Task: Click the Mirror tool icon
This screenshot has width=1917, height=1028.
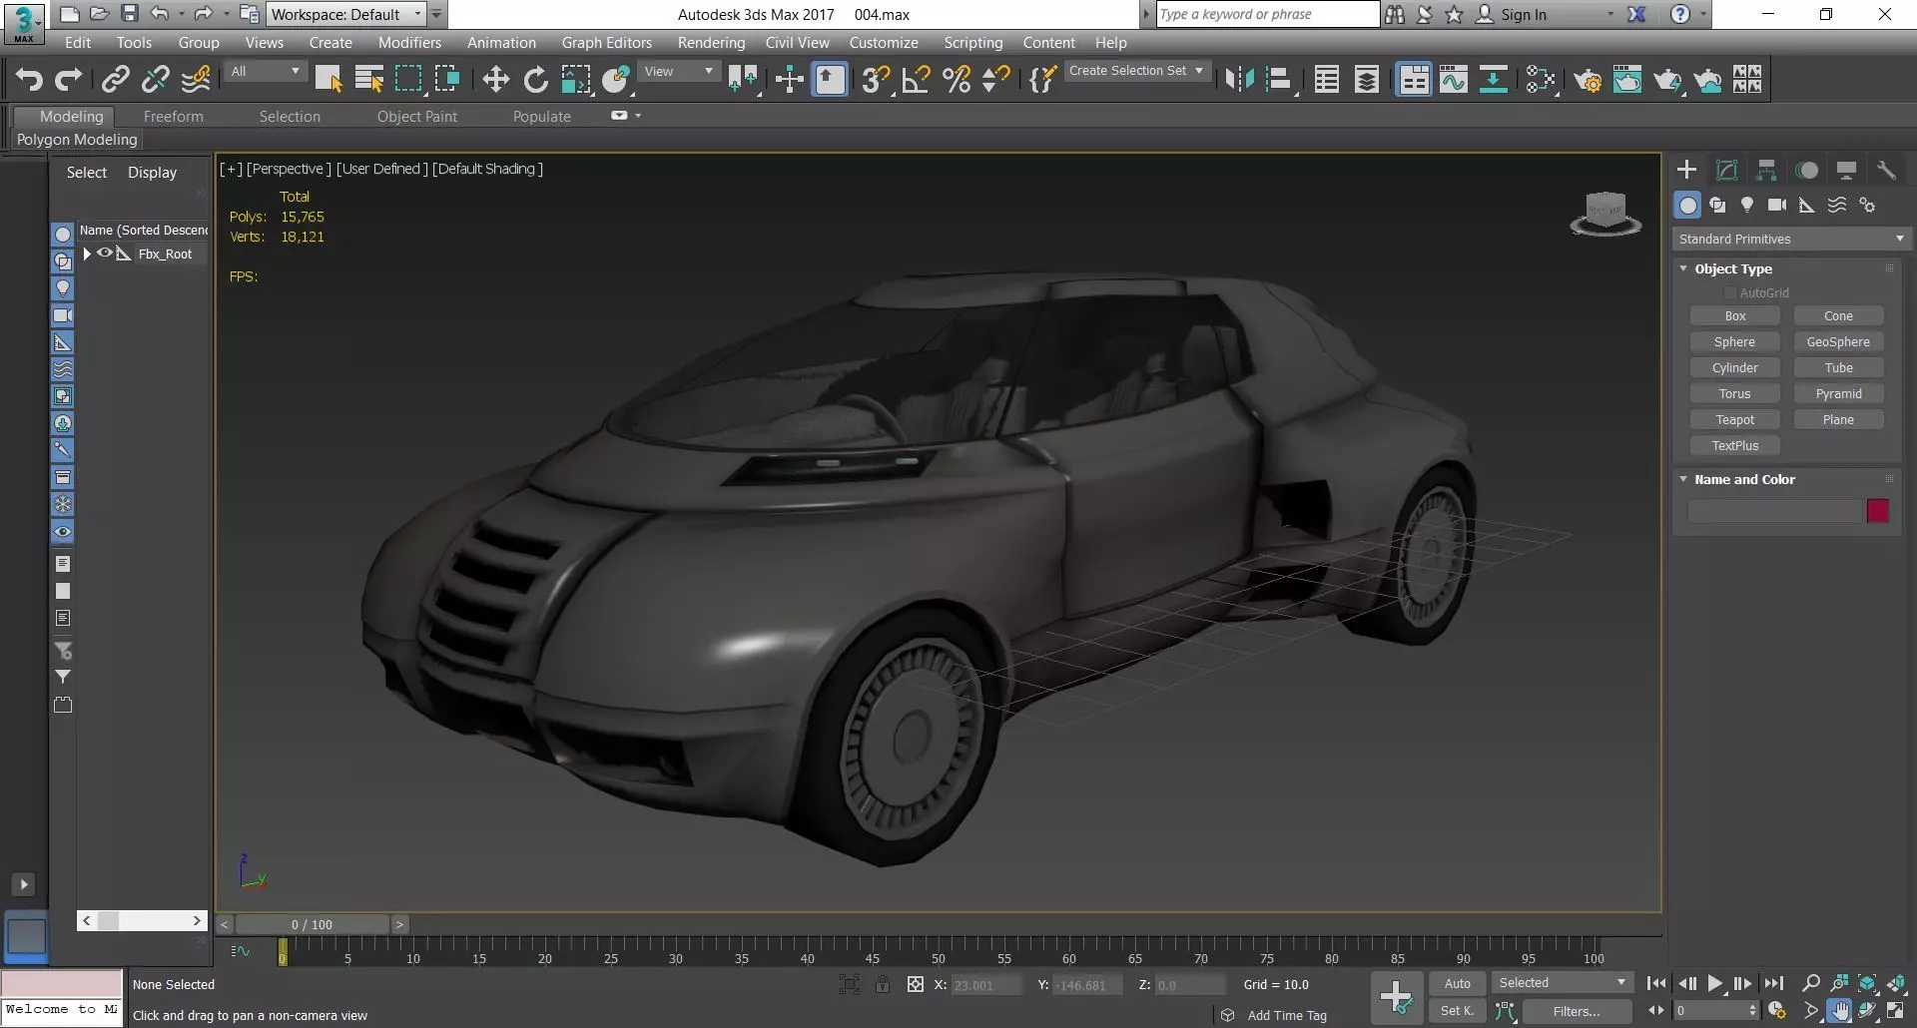Action: click(1239, 80)
